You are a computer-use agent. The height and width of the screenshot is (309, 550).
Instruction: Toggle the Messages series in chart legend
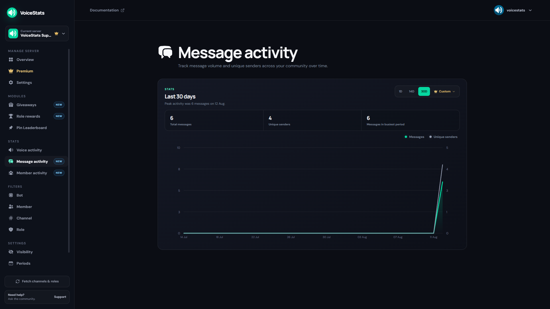coord(414,137)
